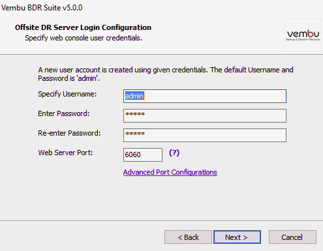323x251 pixels.
Task: Click the default Username and Password description text
Action: (166, 74)
